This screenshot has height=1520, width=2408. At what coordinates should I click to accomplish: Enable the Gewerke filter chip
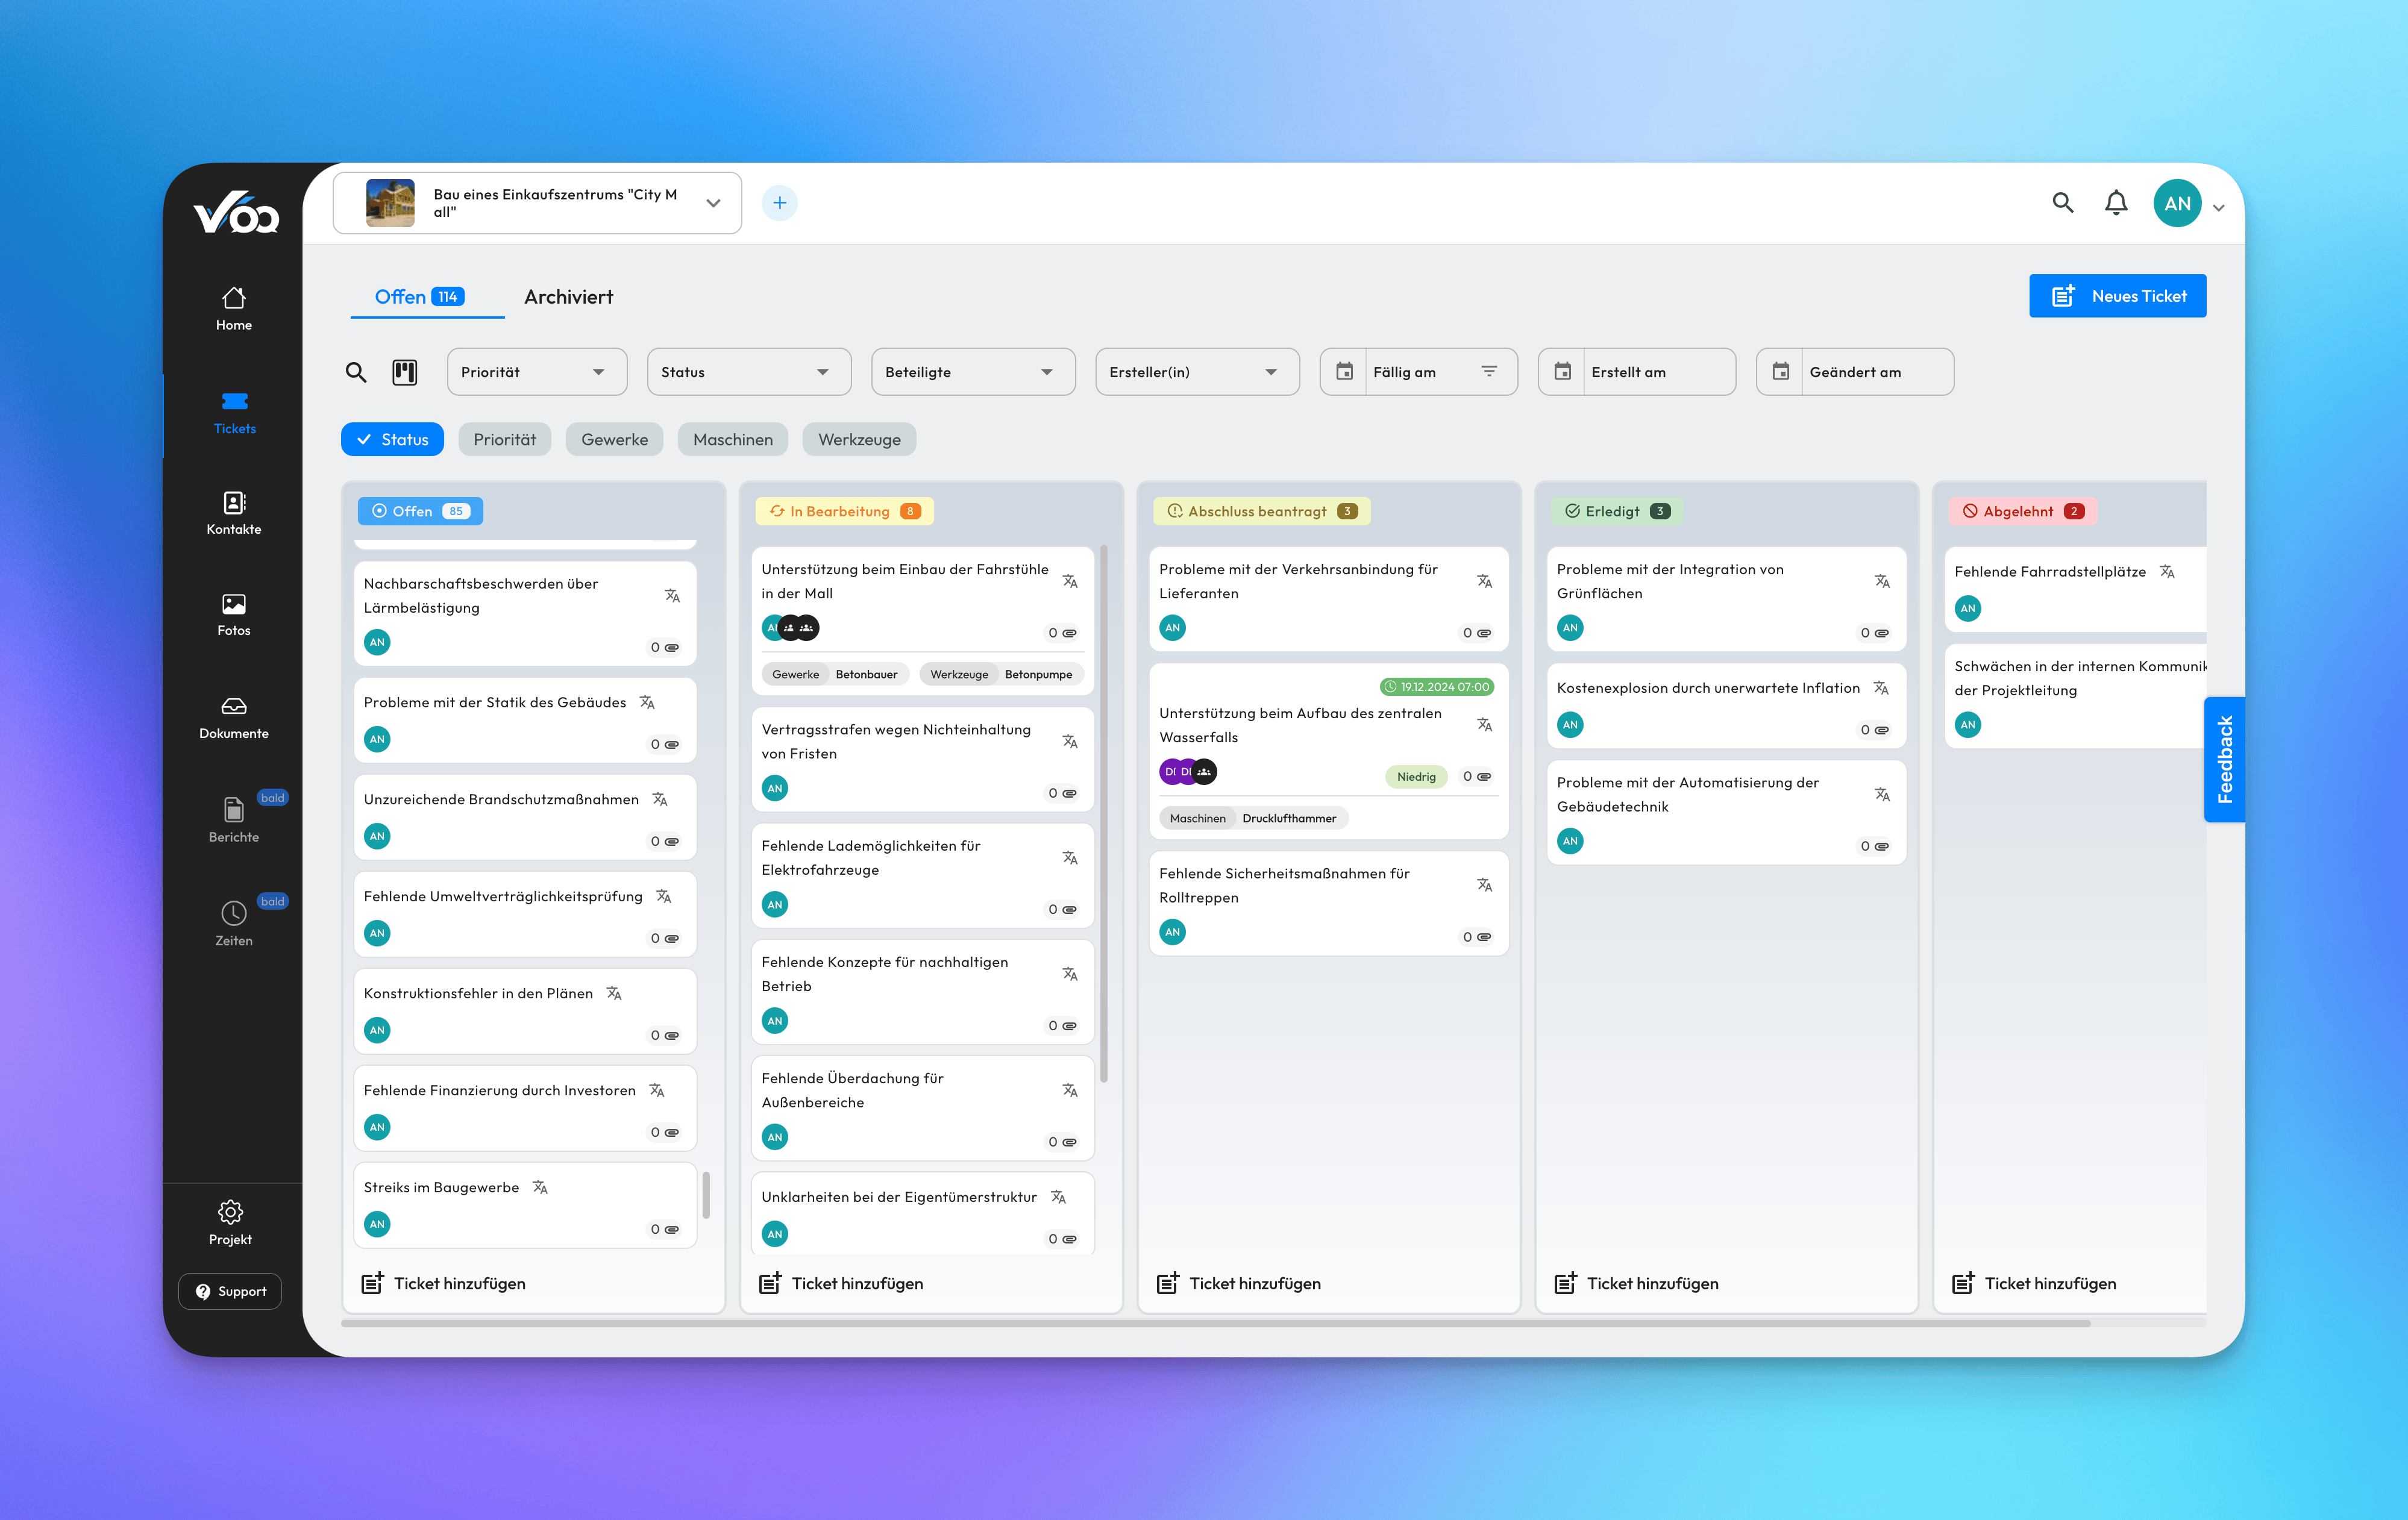point(614,439)
